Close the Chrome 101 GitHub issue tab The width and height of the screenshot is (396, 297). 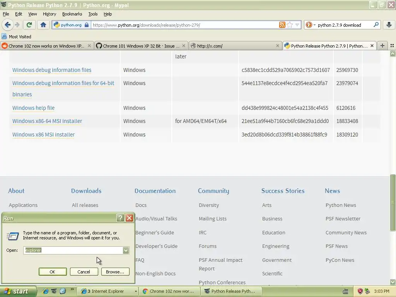coord(184,46)
